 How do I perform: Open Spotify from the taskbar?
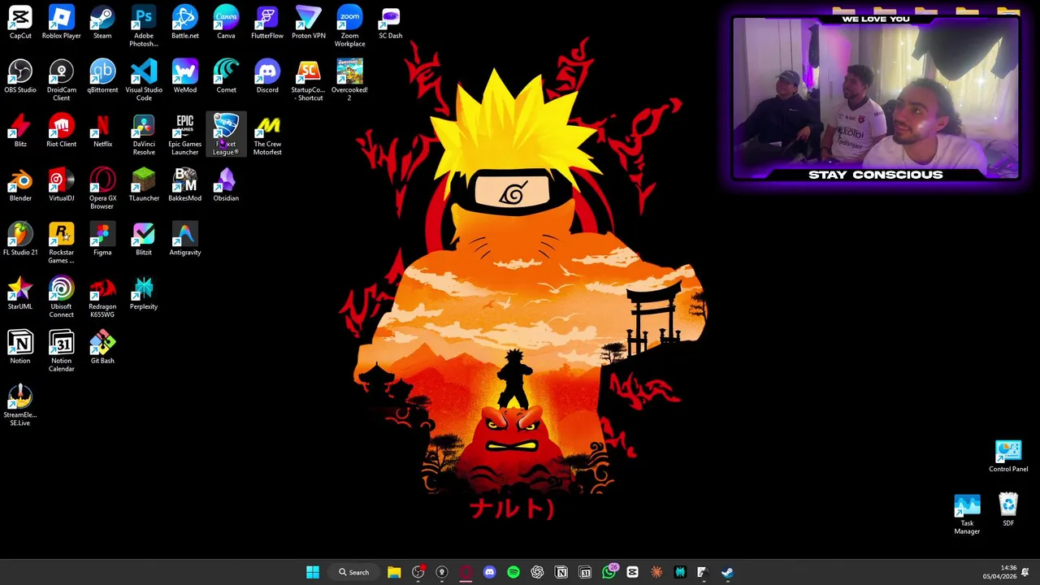[x=513, y=572]
